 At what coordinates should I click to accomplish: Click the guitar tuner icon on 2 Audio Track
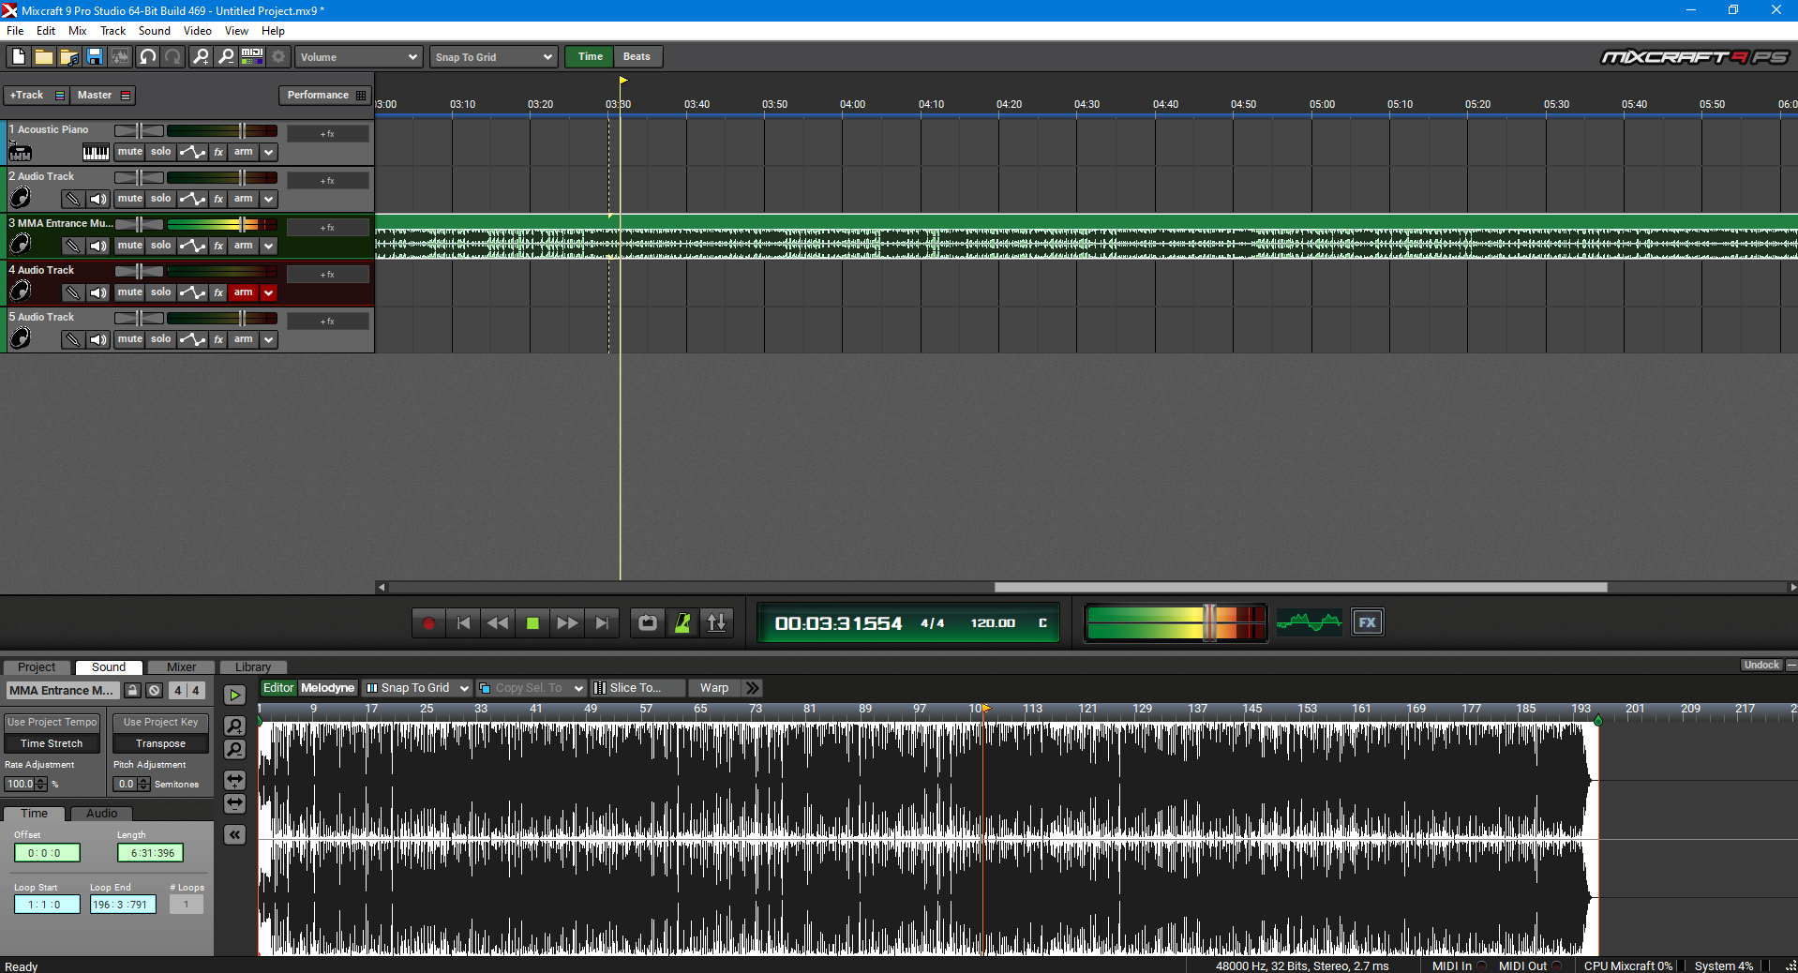click(72, 199)
